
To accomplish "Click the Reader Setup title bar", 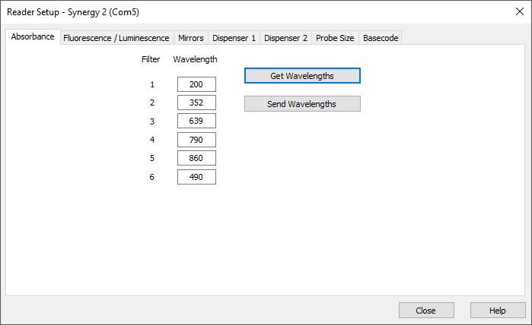I will coord(228,11).
